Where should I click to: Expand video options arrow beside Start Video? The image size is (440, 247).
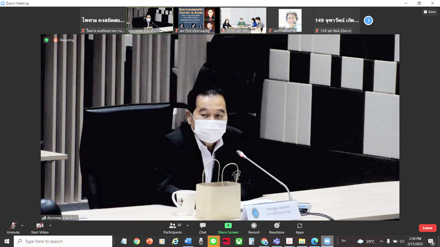(52, 226)
